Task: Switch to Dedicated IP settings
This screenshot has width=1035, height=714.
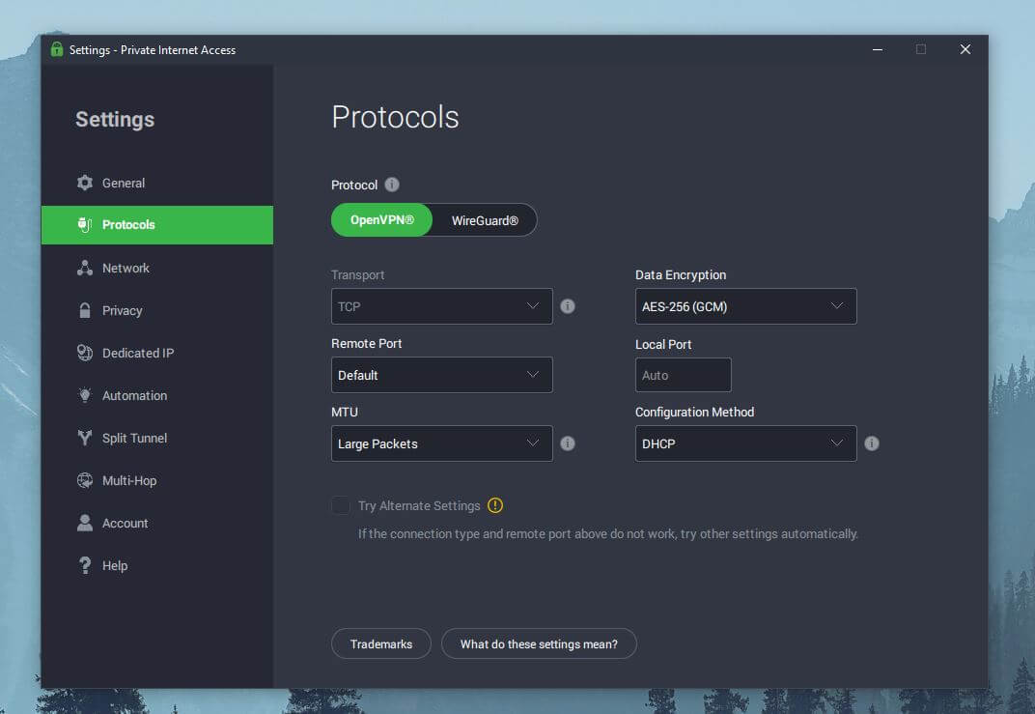Action: [x=157, y=353]
